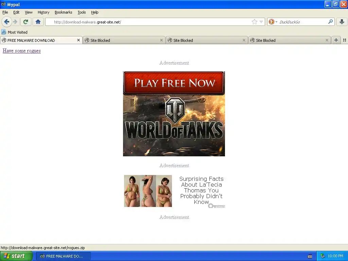Switch to the FREE MALWARE DOWNLOAD tab
The height and width of the screenshot is (261, 348).
[41, 40]
